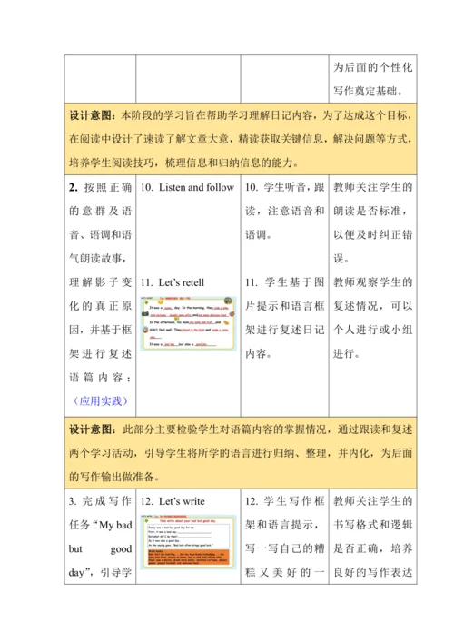
Task: Click '良好的写作表达' line
Action: (x=372, y=572)
